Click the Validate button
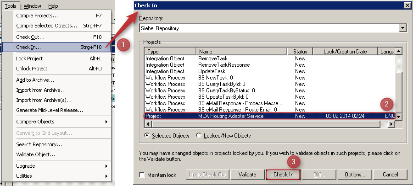This screenshot has width=413, height=186. (247, 175)
